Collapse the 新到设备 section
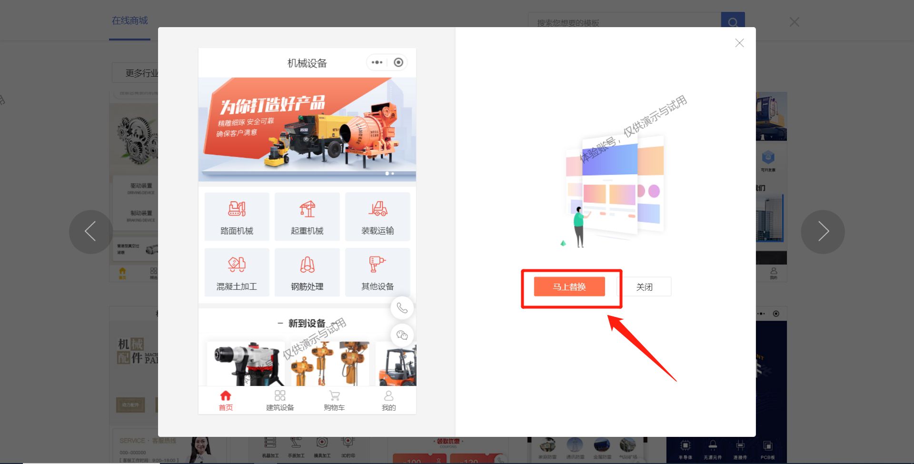 pyautogui.click(x=280, y=323)
